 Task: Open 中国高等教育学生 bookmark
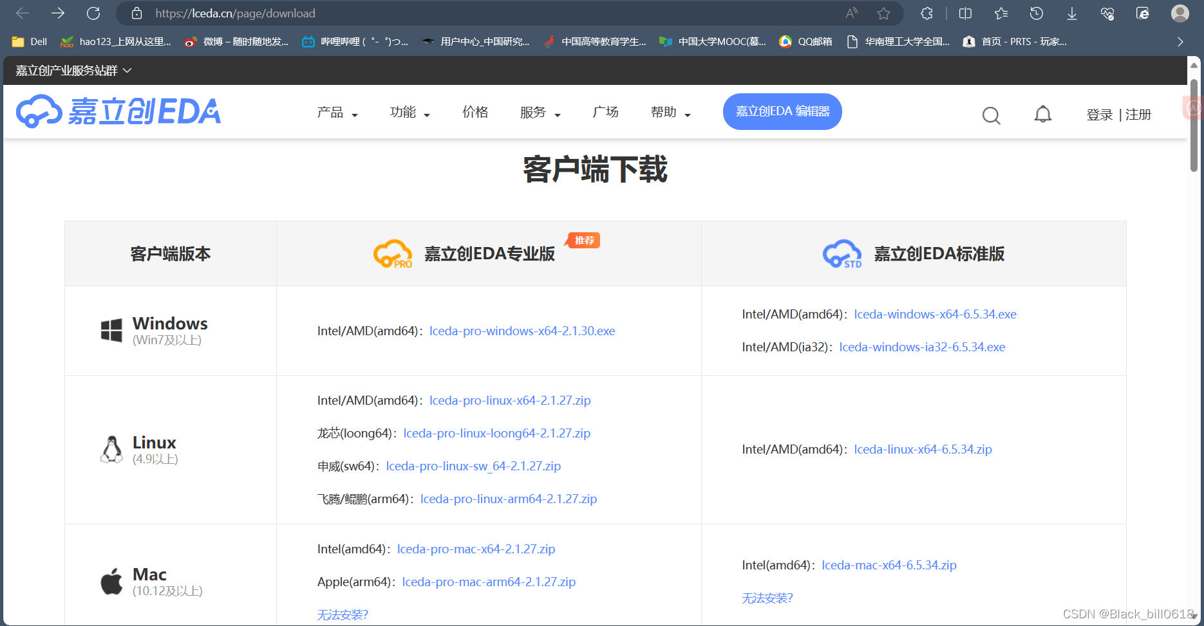[594, 41]
